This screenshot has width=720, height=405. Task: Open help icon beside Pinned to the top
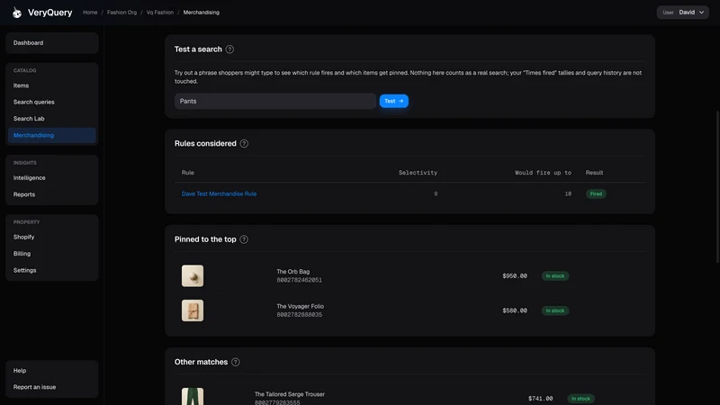coord(244,239)
